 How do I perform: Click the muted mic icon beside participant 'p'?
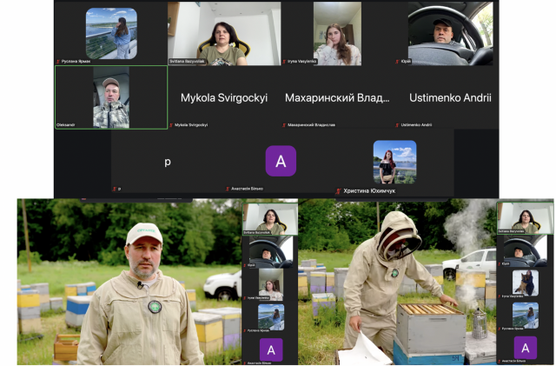(115, 188)
